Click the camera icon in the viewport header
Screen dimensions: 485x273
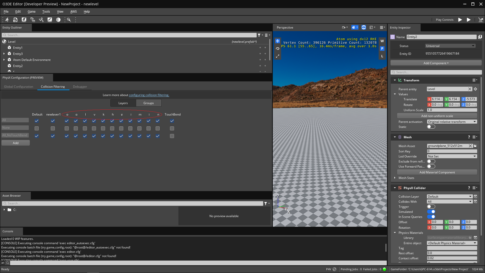344,27
